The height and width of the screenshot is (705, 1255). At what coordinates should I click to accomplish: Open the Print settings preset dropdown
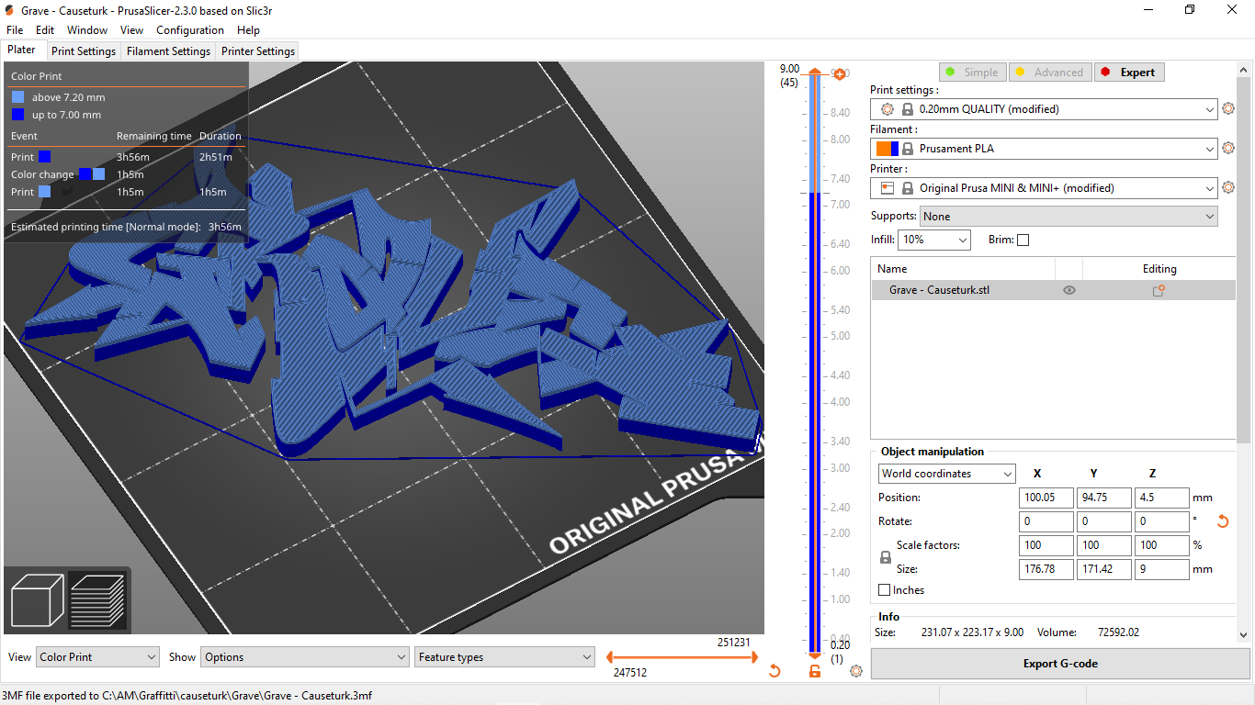(1044, 109)
